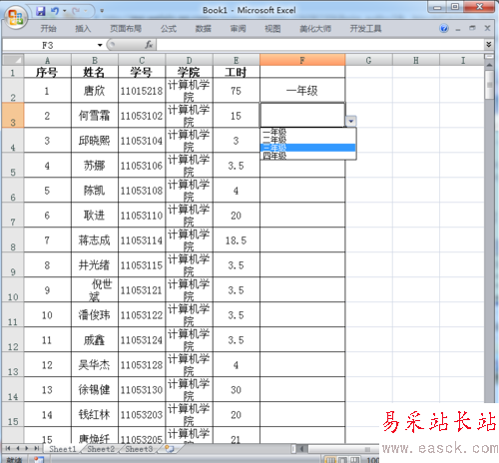Open the 插入 ribbon tab
Image resolution: width=499 pixels, height=463 pixels.
[x=83, y=29]
